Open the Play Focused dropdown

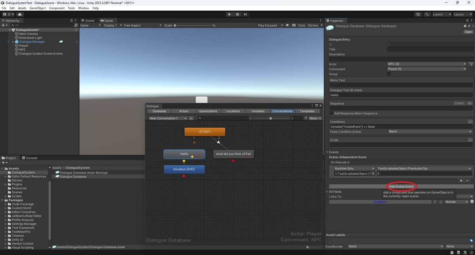point(270,25)
